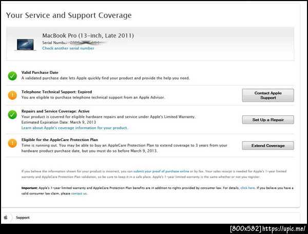Click the Extend Coverage button
The image size is (308, 234).
[x=268, y=145]
